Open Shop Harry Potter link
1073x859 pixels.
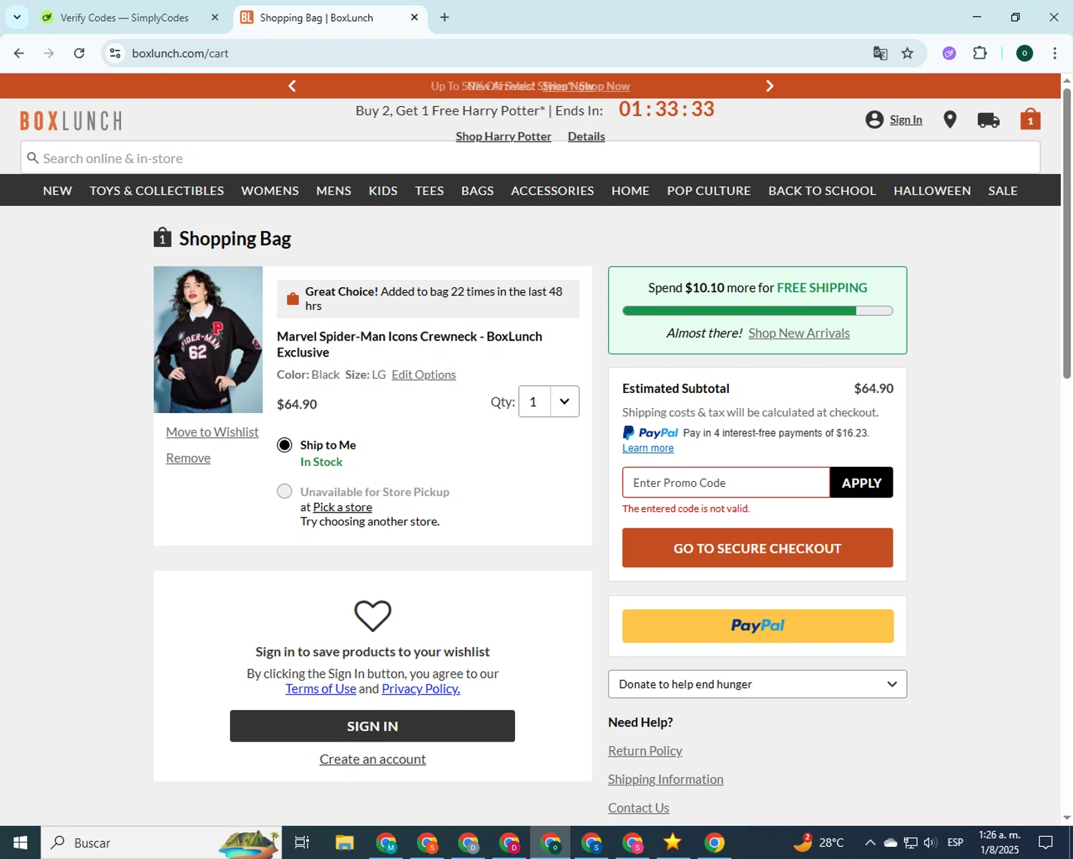[x=504, y=136]
